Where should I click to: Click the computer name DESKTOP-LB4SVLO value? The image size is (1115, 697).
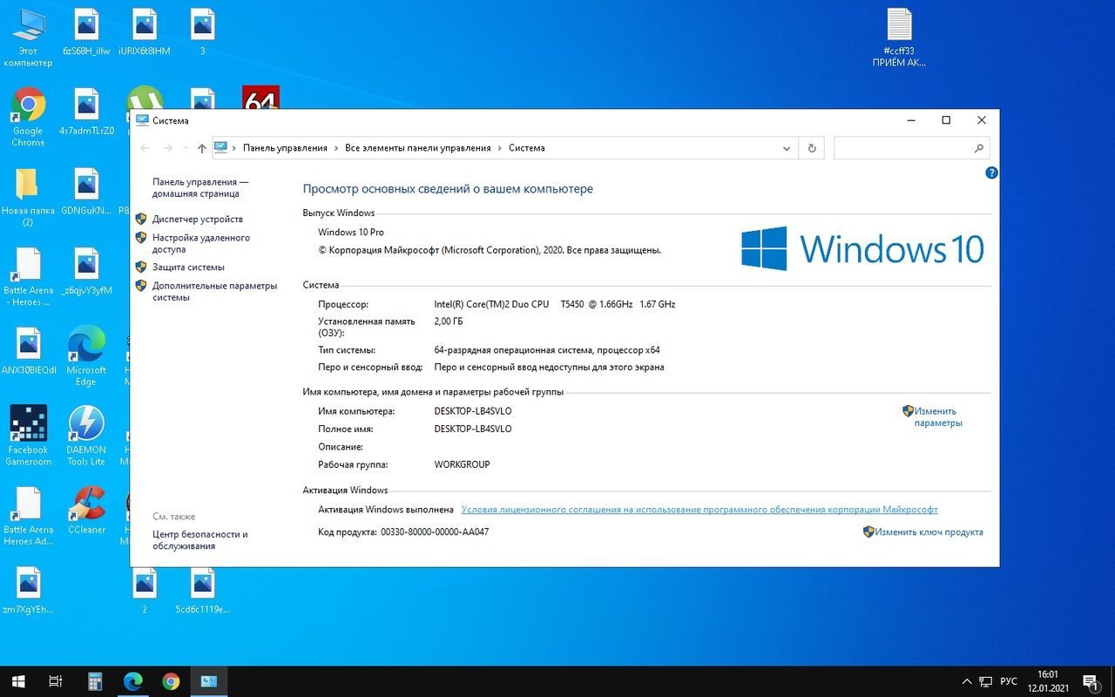tap(473, 411)
